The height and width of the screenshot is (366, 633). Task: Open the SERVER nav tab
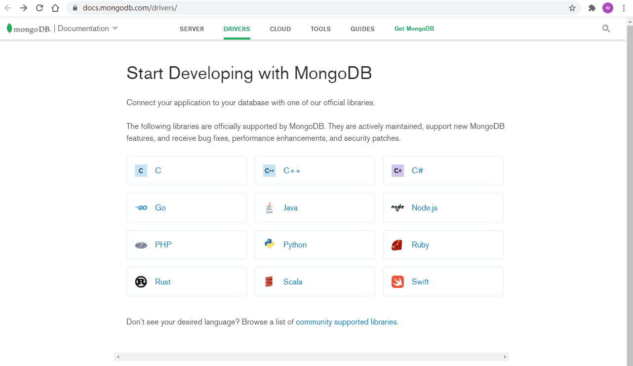tap(192, 29)
